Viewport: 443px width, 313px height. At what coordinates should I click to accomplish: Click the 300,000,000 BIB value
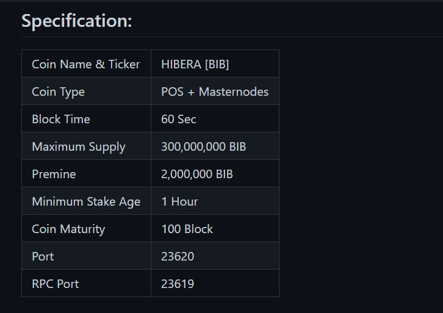(x=203, y=146)
